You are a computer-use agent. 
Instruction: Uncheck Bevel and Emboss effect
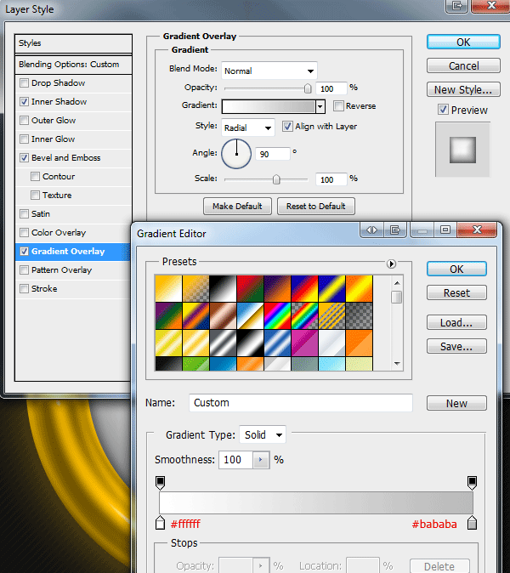click(x=24, y=157)
